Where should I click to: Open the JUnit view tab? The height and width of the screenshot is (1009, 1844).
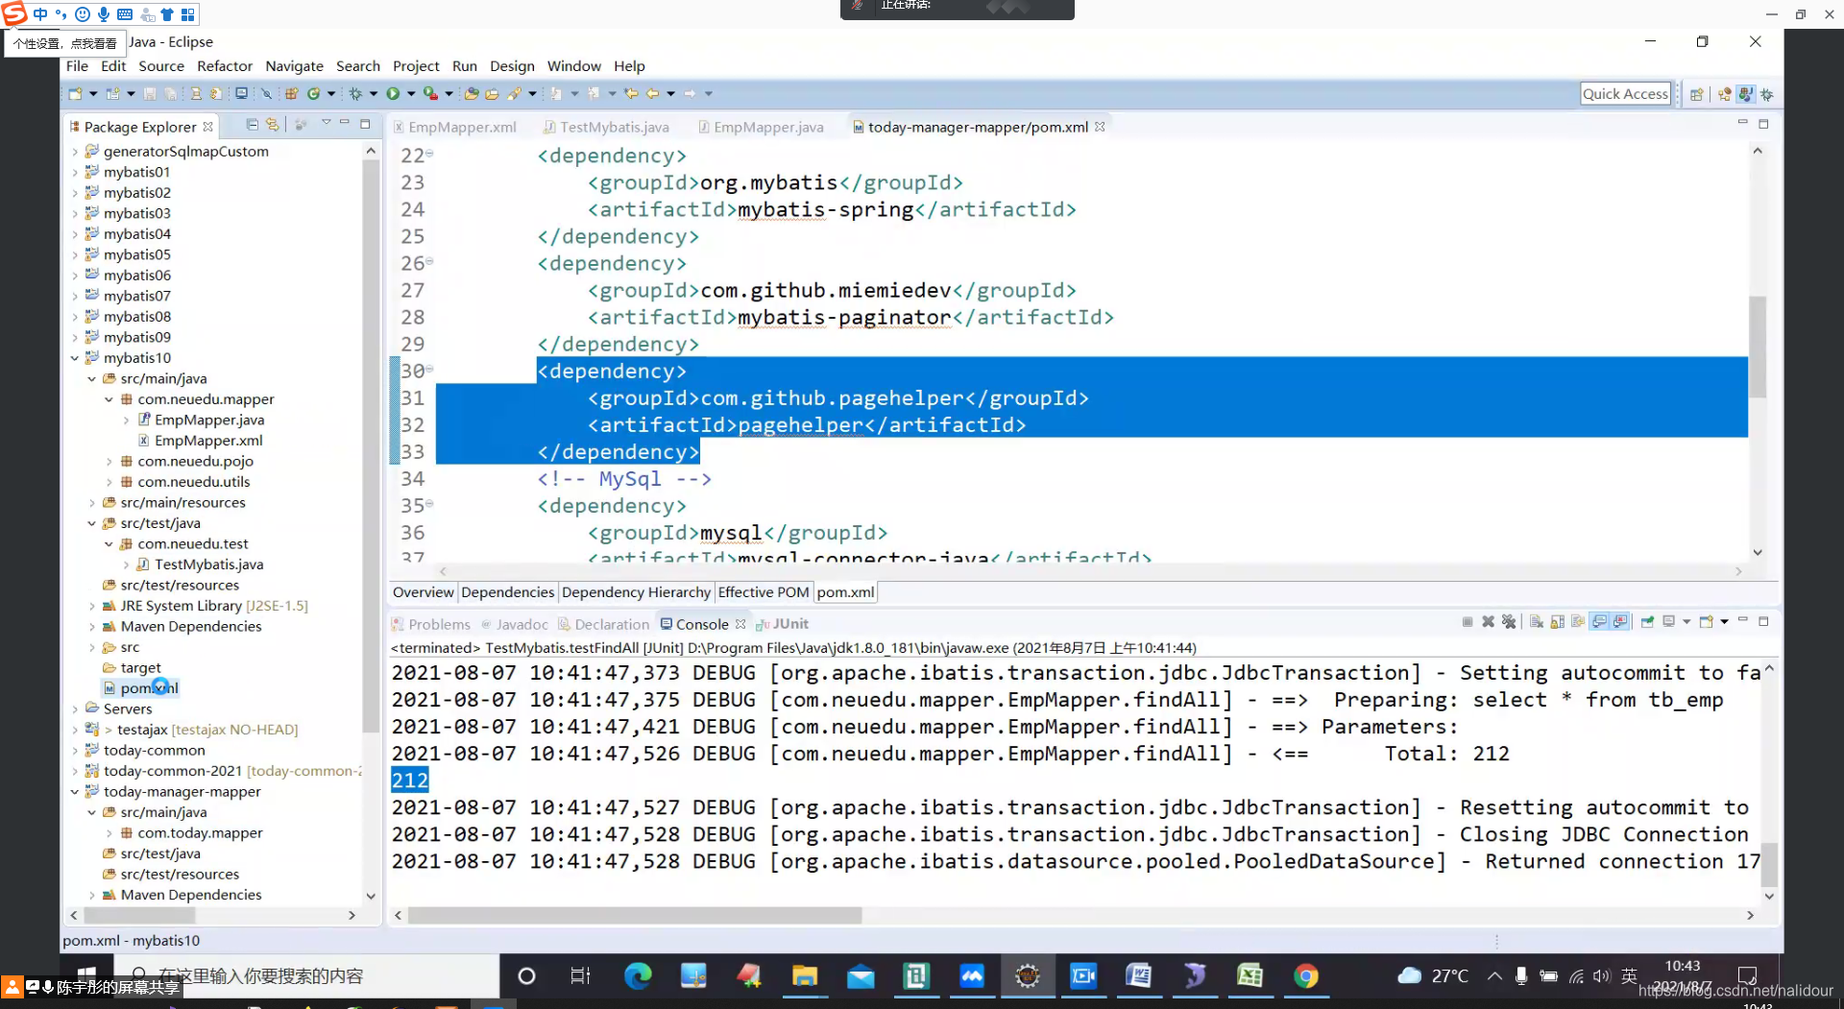(x=782, y=624)
